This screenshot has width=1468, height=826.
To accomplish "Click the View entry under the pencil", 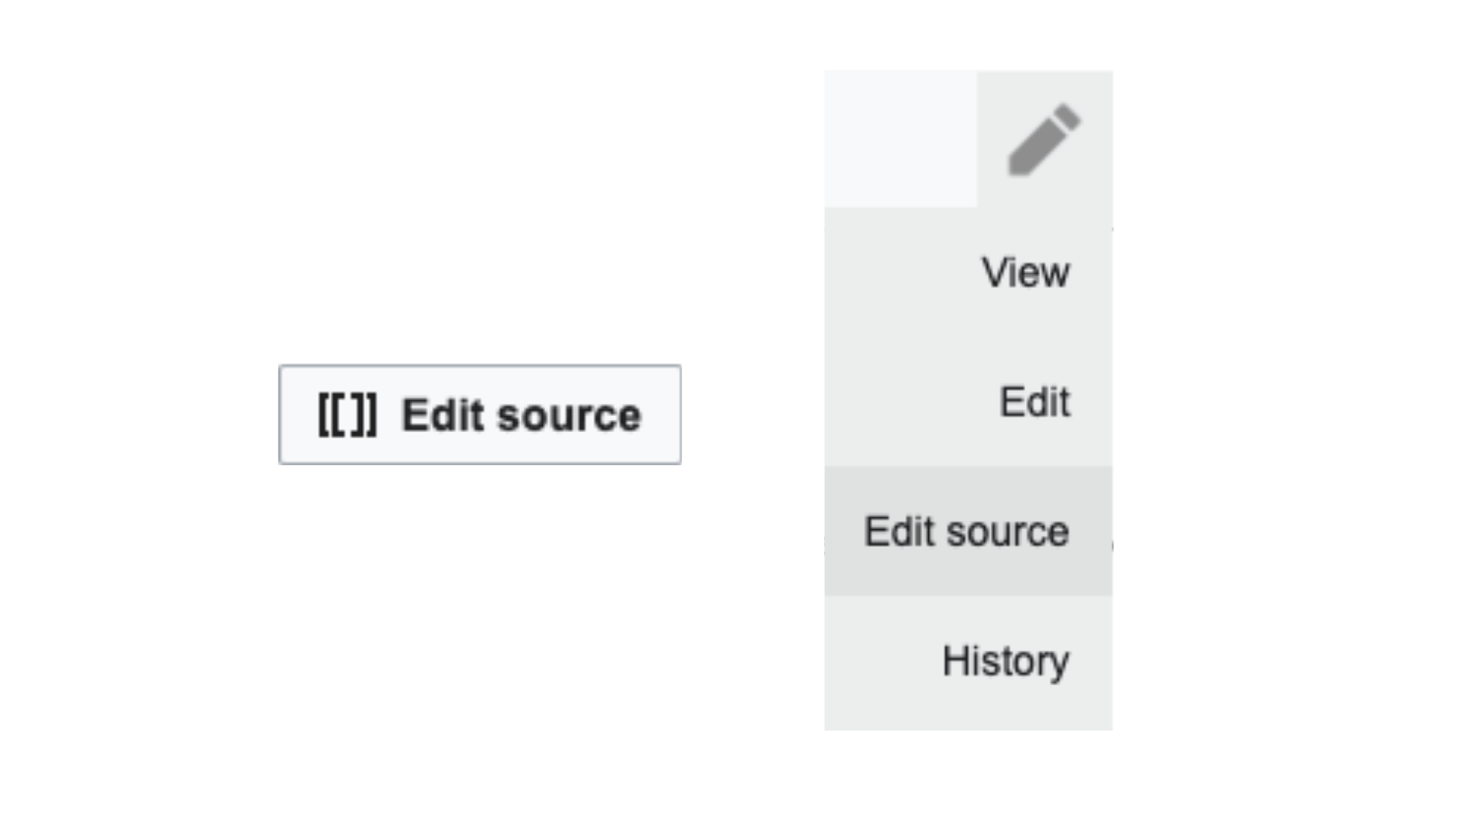I will [1025, 272].
